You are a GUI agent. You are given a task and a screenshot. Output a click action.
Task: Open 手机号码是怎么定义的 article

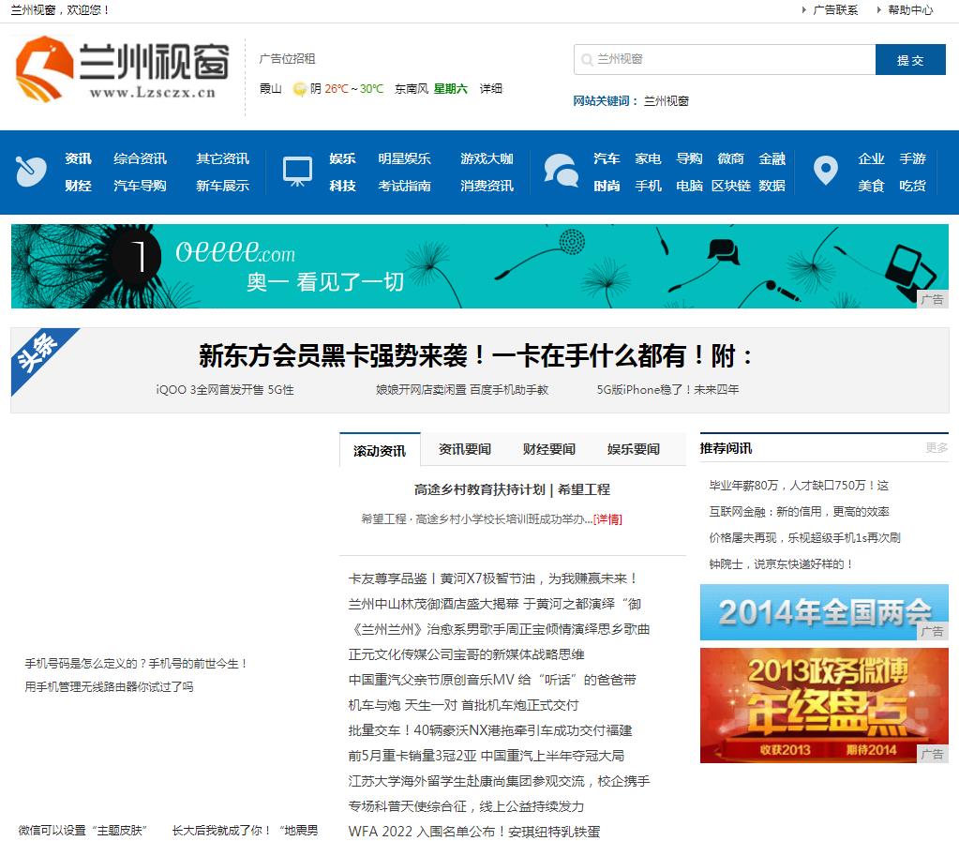(136, 664)
